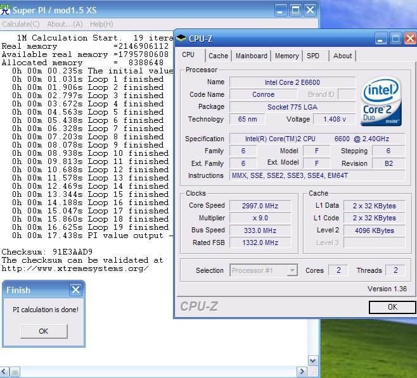Switch to the Memory tab
Image resolution: width=417 pixels, height=378 pixels.
(x=287, y=56)
